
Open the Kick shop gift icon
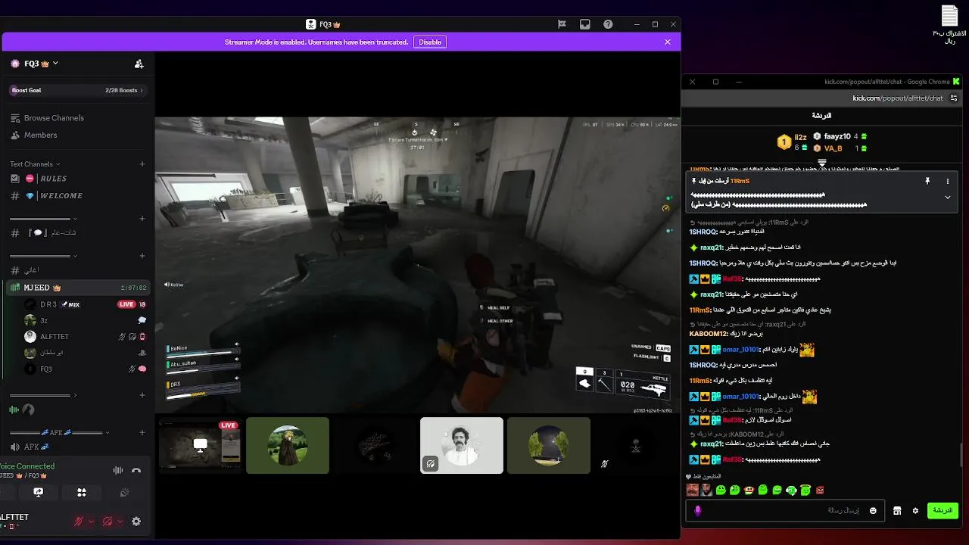click(x=897, y=511)
